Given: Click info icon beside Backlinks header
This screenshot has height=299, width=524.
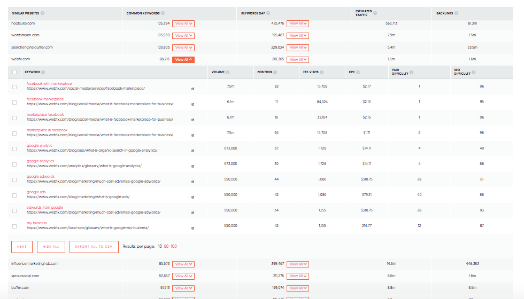Looking at the screenshot, I should coord(456,13).
